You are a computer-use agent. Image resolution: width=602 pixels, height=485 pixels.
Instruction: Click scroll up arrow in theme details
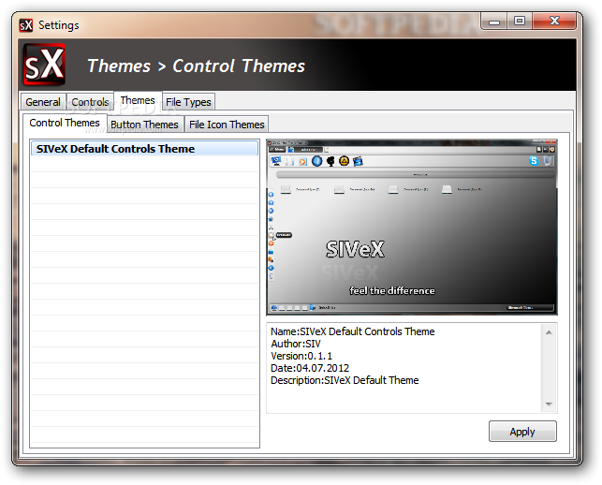[x=549, y=332]
